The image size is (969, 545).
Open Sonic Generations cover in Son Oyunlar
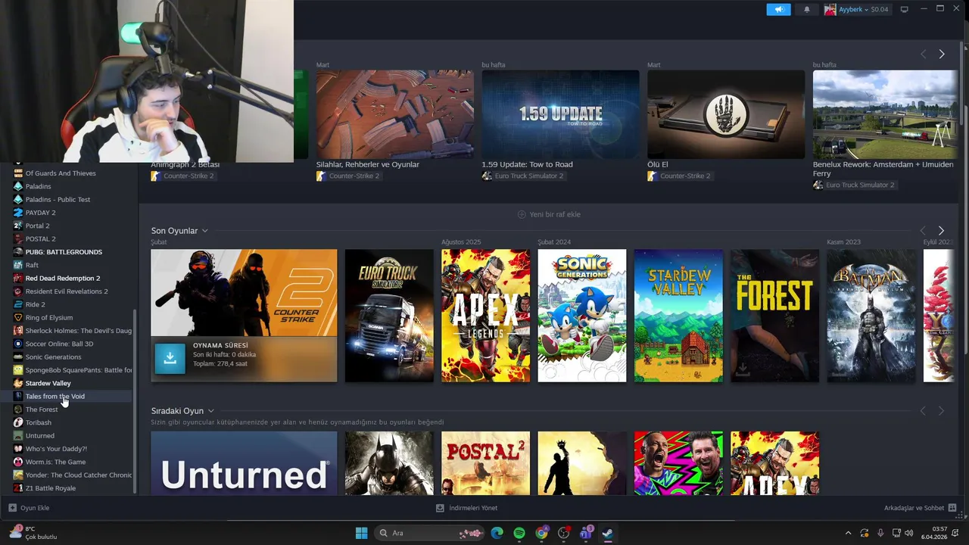pyautogui.click(x=582, y=316)
